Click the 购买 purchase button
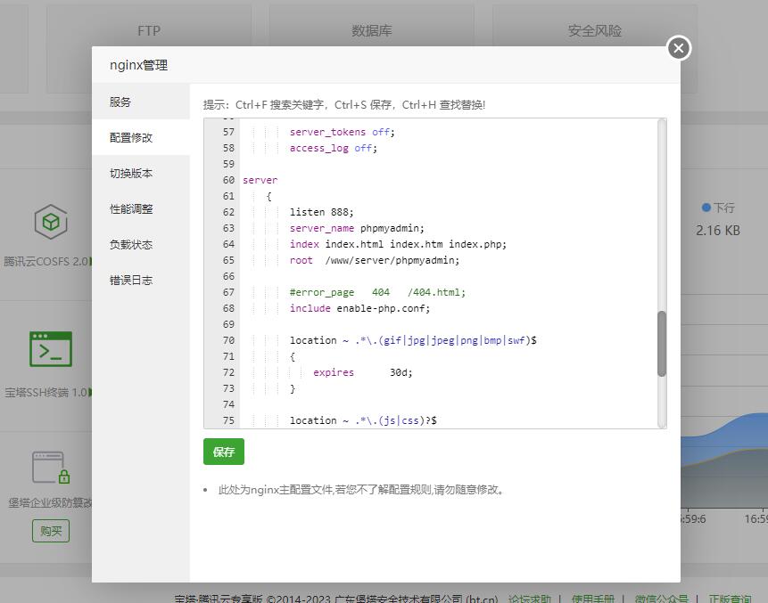 click(50, 531)
